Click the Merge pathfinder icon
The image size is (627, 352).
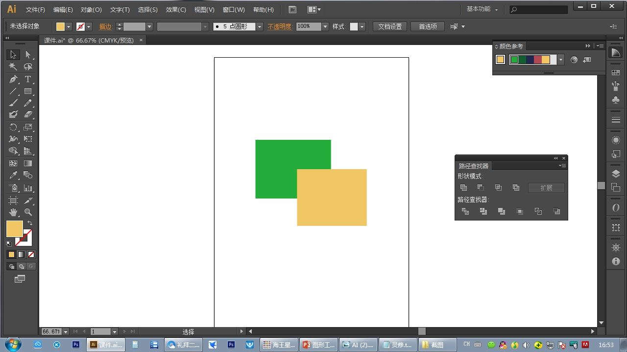point(502,211)
